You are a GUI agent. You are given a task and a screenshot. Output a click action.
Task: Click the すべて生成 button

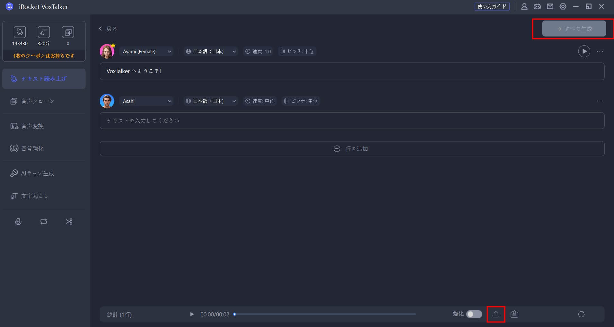[574, 29]
